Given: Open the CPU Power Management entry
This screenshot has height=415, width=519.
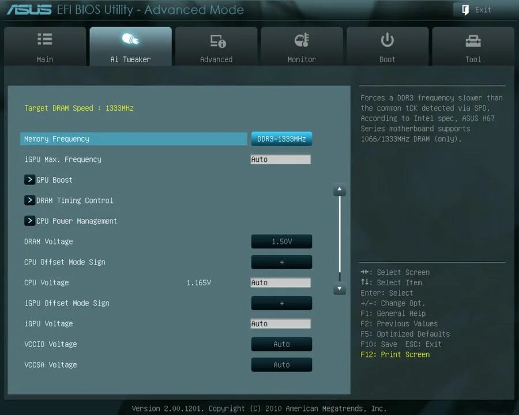Looking at the screenshot, I should pos(77,221).
